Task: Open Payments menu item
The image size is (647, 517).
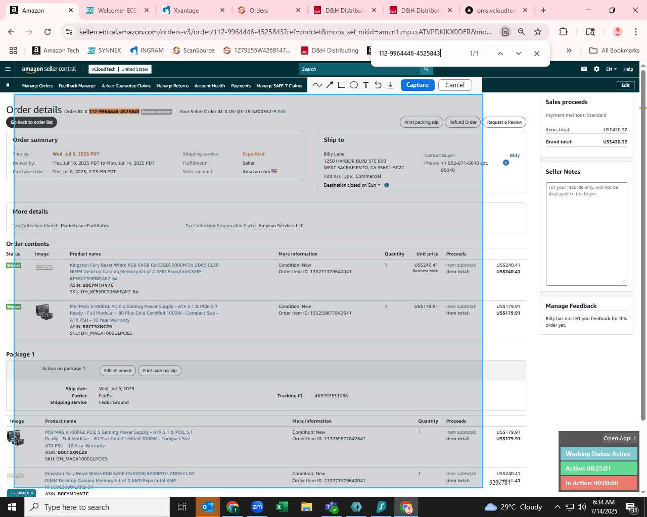Action: [x=241, y=86]
